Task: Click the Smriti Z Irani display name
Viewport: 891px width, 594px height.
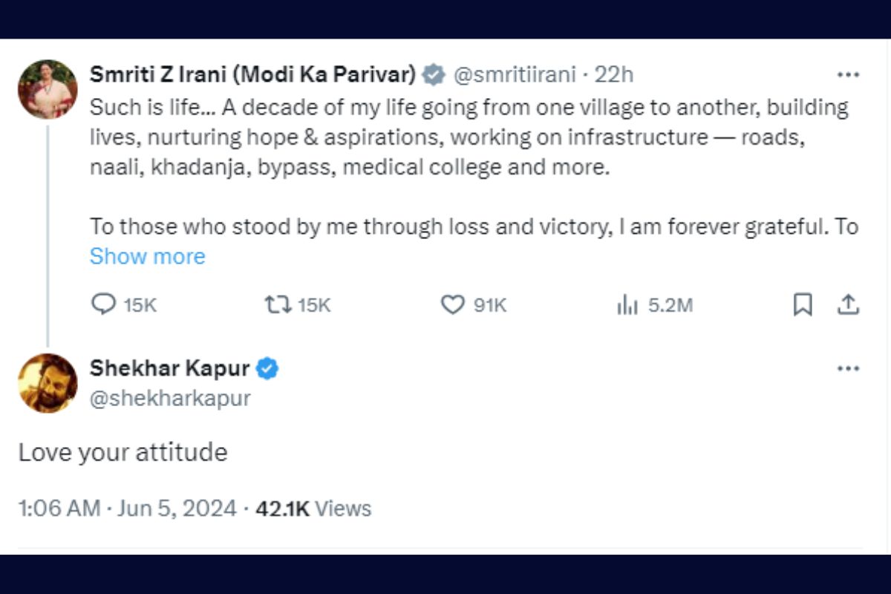Action: pos(252,74)
